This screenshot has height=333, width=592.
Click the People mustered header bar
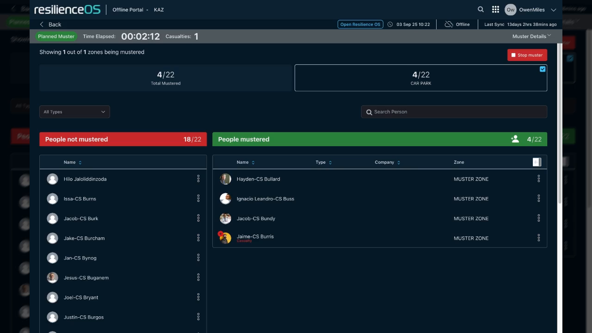coord(380,139)
